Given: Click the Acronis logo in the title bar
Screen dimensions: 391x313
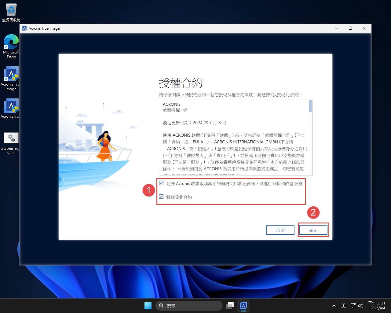Looking at the screenshot, I should point(25,28).
